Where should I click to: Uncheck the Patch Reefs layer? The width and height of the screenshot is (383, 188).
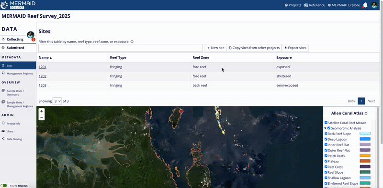tap(326, 156)
